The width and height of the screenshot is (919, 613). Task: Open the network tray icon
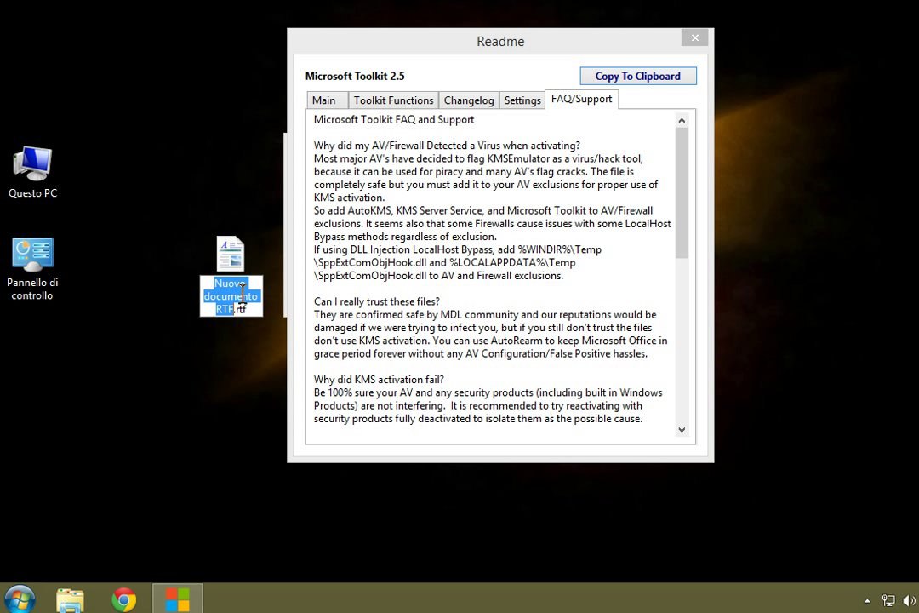click(x=888, y=600)
